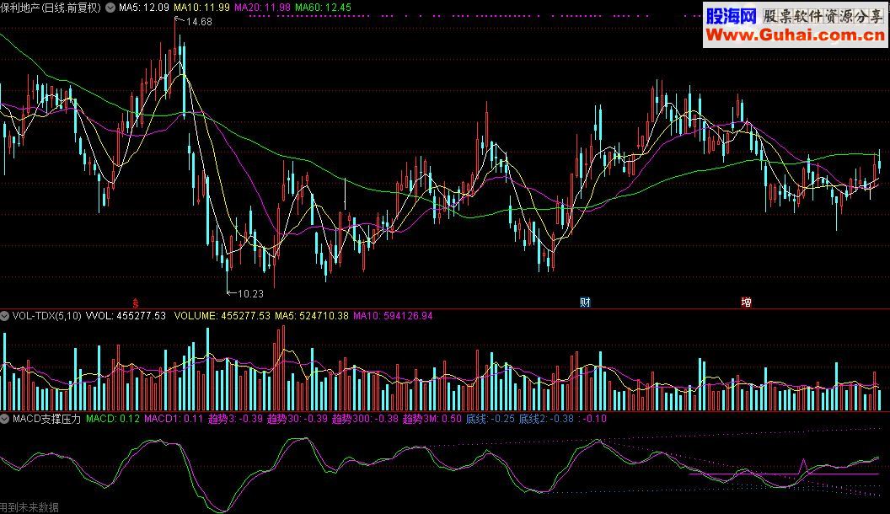Click the 底线: -0.25 value
The image size is (890, 514).
tap(490, 419)
